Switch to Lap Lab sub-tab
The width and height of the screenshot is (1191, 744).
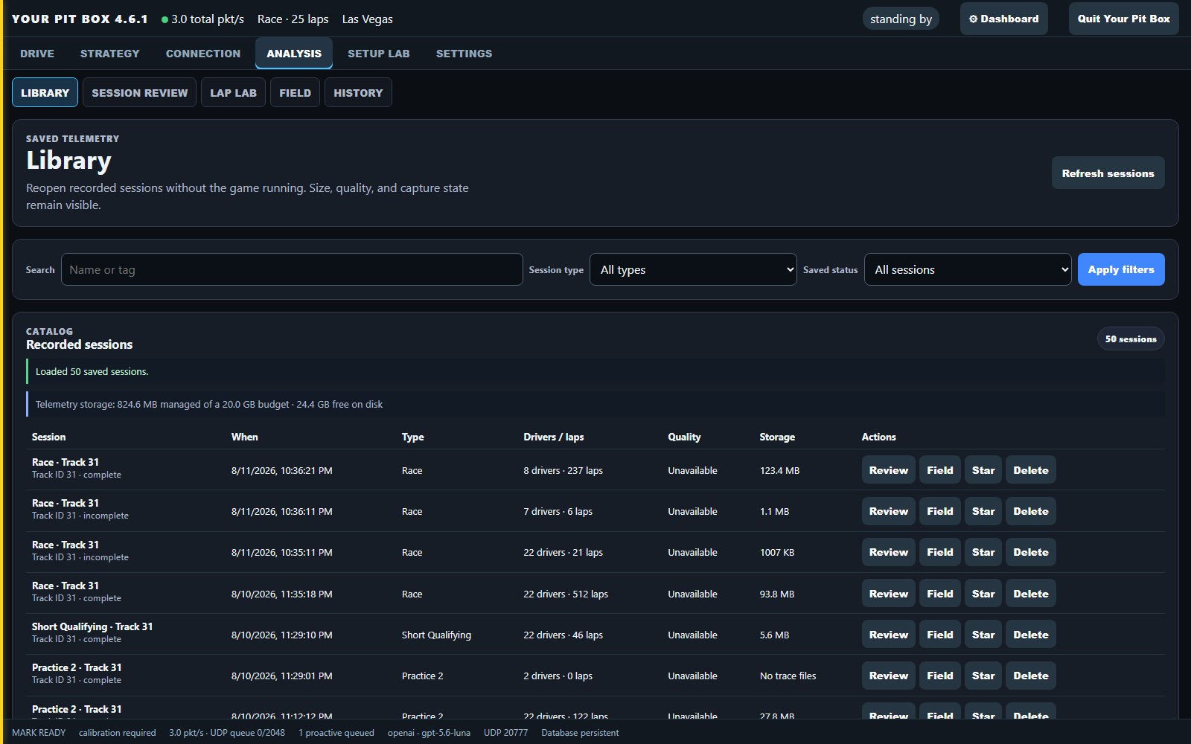click(x=233, y=93)
